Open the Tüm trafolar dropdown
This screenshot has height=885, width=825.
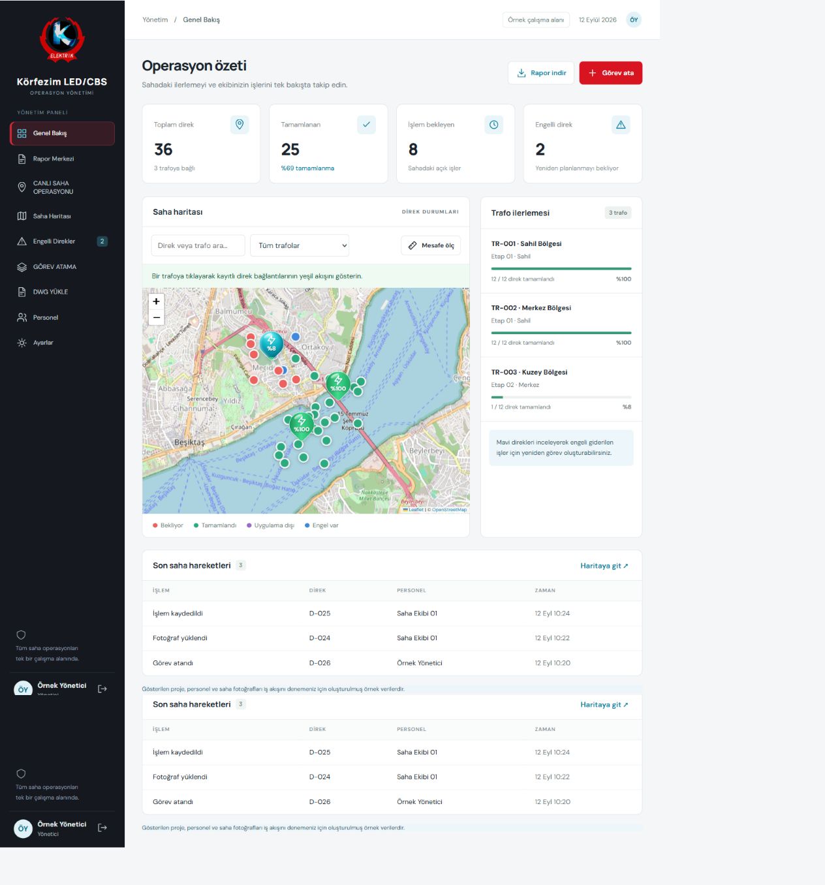(300, 245)
